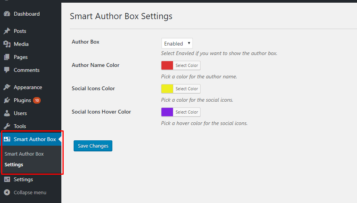Viewport: 357px width, 203px height.
Task: Click the Tools wrench icon
Action: 7,126
